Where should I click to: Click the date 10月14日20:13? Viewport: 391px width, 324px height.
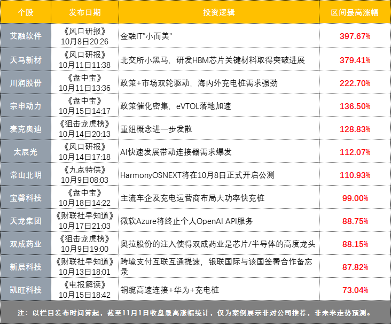tap(84, 134)
